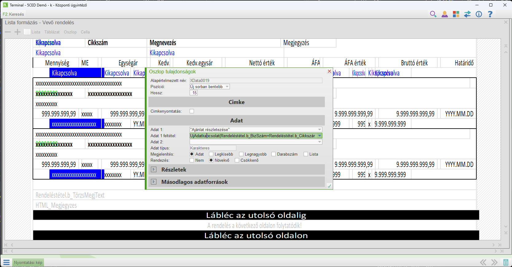Open the Oszlop menu
This screenshot has height=267, width=512.
[70, 32]
